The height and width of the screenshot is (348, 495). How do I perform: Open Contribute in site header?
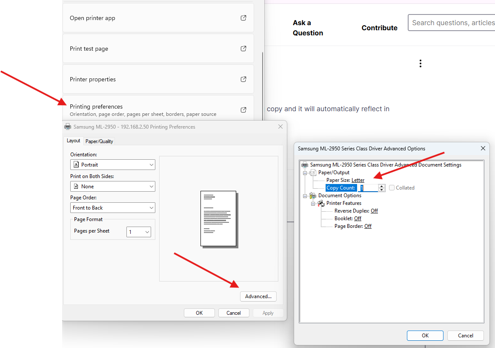(x=380, y=28)
